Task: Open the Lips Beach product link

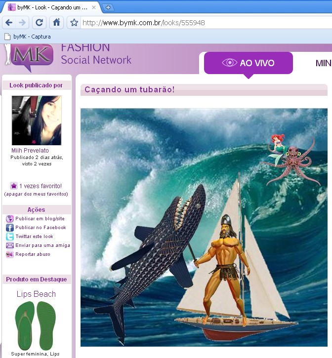Action: [36, 294]
